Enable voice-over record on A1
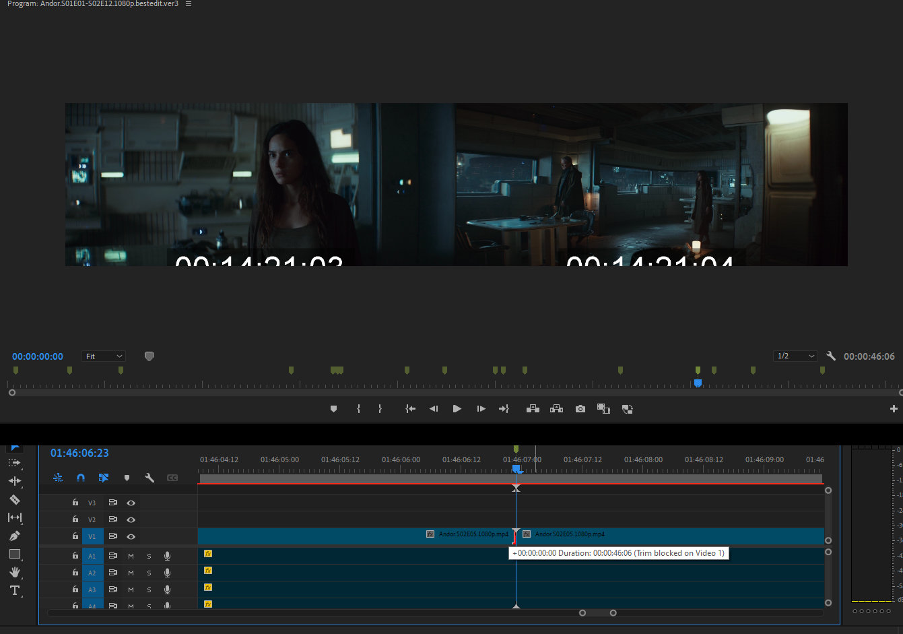 pyautogui.click(x=167, y=556)
